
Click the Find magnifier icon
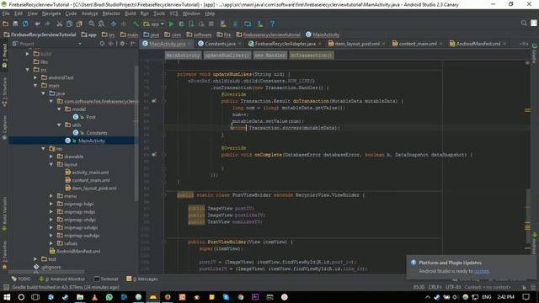(x=92, y=24)
